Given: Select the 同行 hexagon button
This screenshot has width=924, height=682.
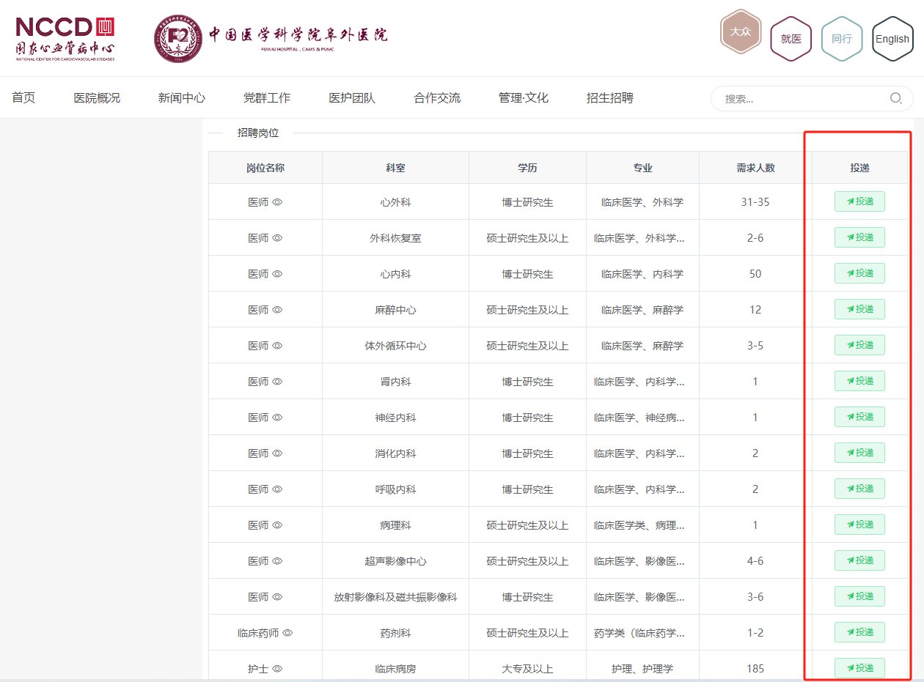Looking at the screenshot, I should pyautogui.click(x=842, y=39).
